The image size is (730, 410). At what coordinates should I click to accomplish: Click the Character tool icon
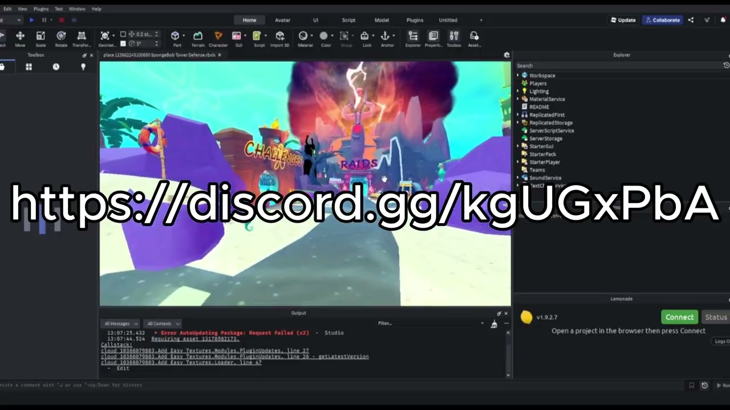(218, 36)
